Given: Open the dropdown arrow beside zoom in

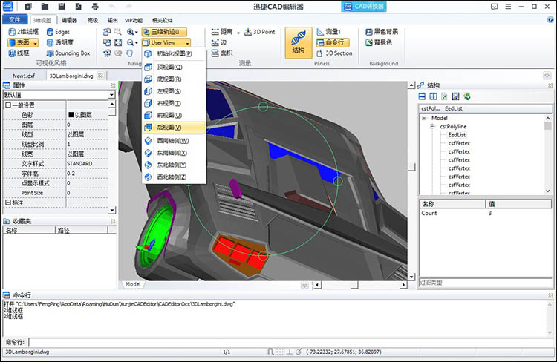Looking at the screenshot, I should (x=136, y=33).
